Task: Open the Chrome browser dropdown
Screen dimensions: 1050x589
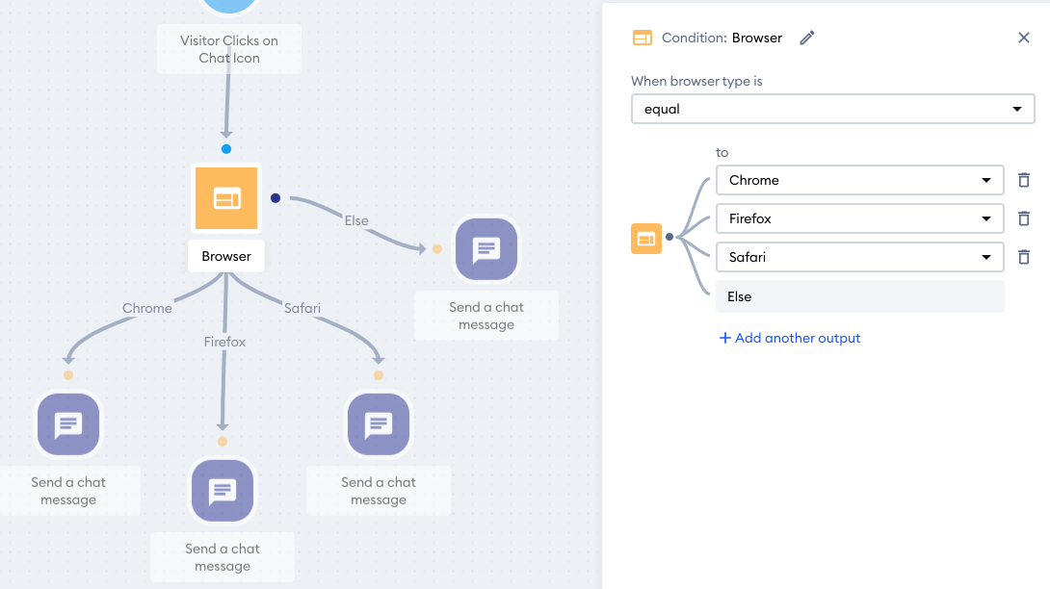Action: click(860, 180)
